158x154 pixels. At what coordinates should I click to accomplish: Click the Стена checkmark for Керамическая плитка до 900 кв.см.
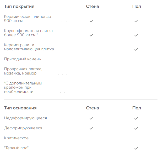[91, 21]
